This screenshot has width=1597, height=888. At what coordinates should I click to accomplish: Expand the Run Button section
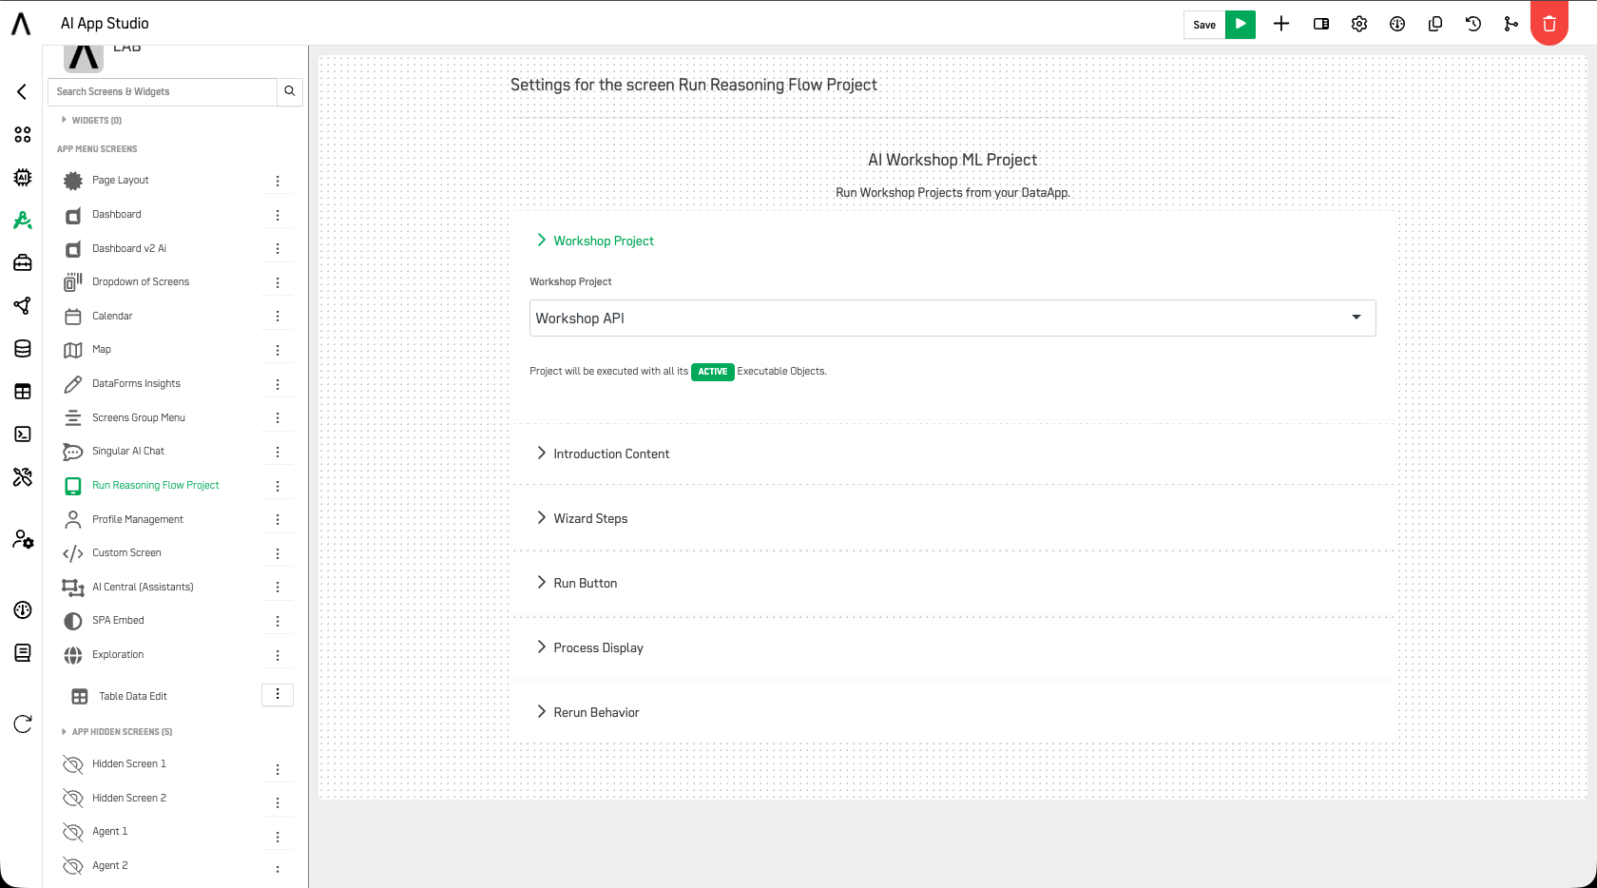(577, 583)
